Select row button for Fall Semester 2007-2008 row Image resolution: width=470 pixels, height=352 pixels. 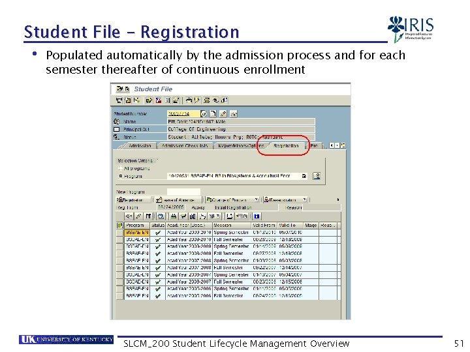119,268
